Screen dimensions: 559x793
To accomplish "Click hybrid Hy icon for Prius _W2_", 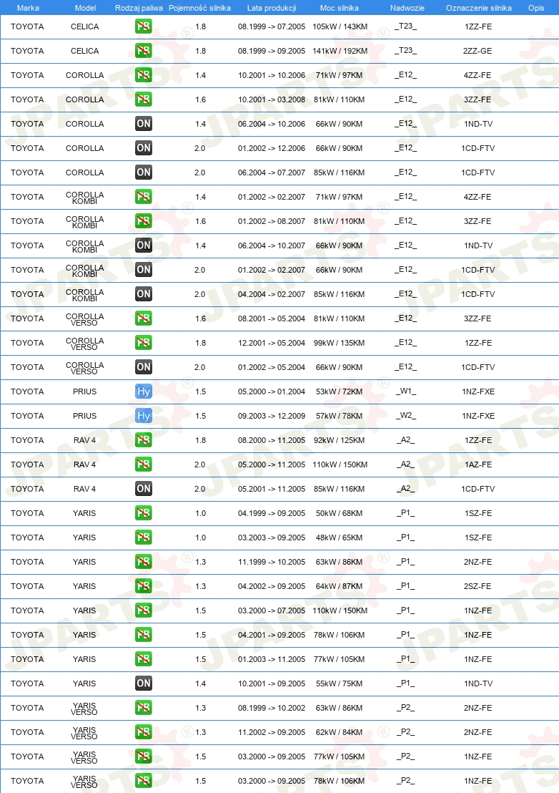I will tap(144, 416).
